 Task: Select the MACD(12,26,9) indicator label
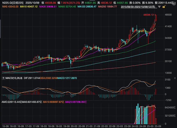click(x=14, y=78)
